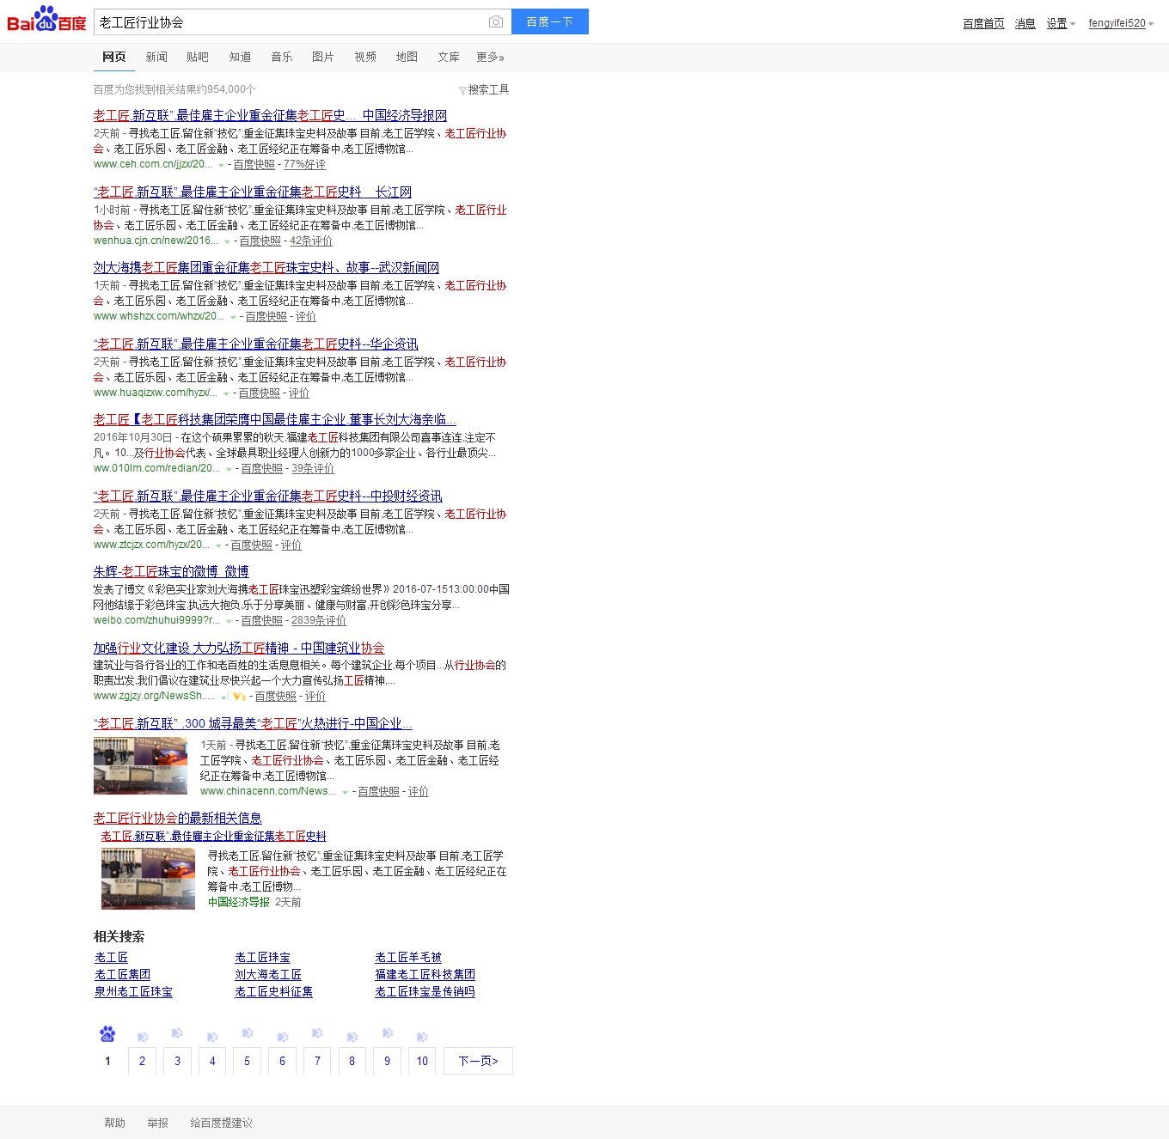Open 2839条评价 link

(319, 620)
